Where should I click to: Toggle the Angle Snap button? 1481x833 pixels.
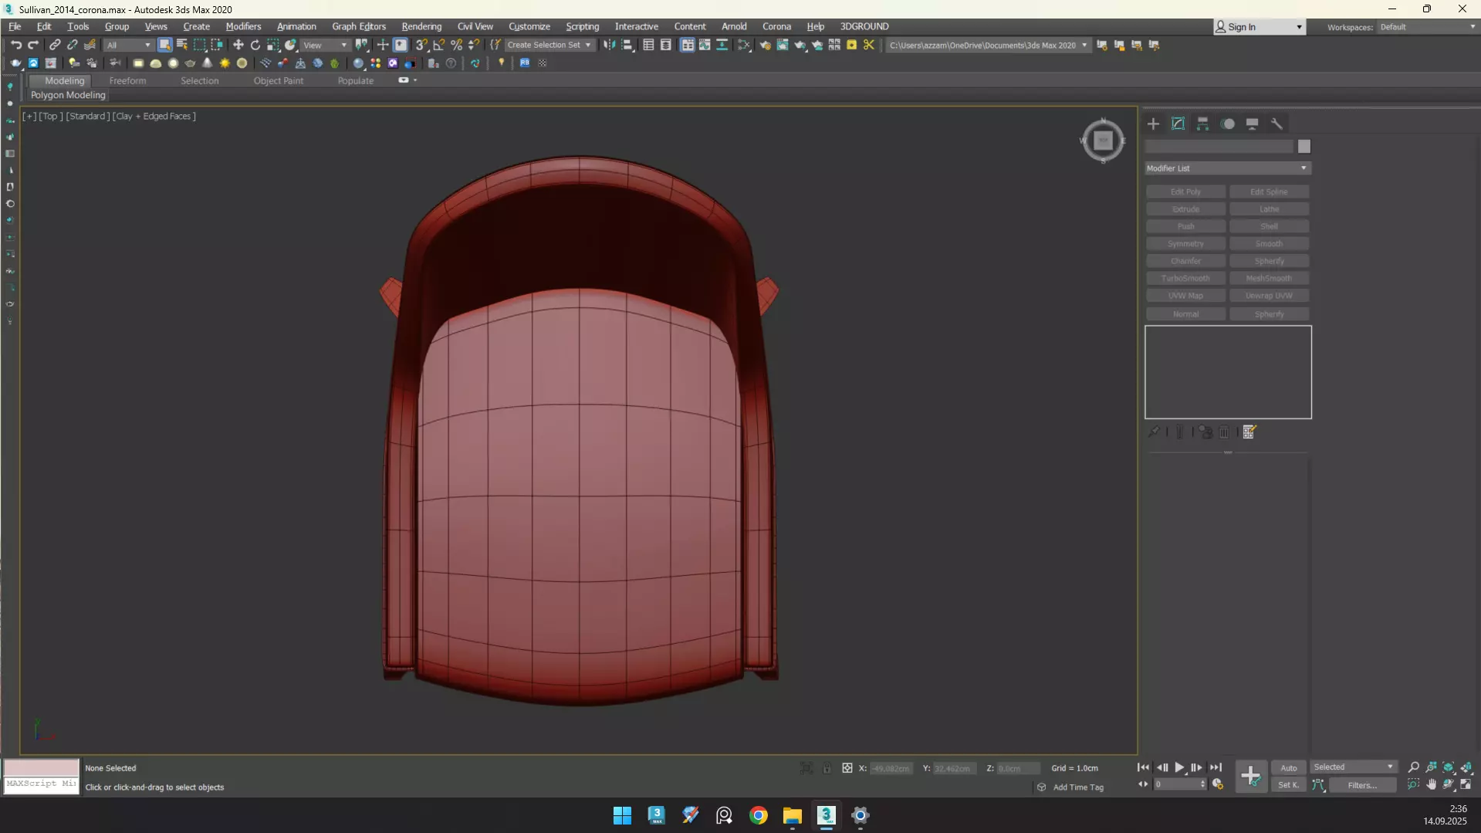pos(439,45)
